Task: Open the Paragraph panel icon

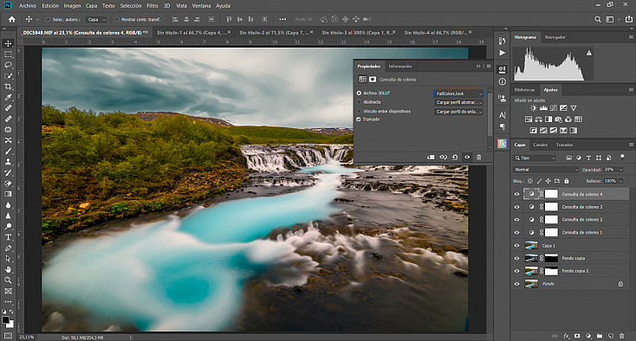Action: [503, 126]
